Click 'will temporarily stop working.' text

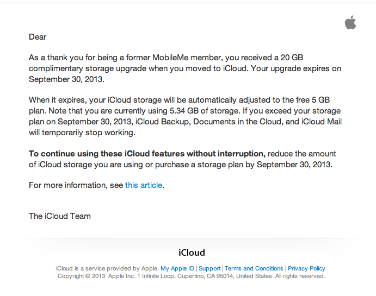click(x=82, y=133)
